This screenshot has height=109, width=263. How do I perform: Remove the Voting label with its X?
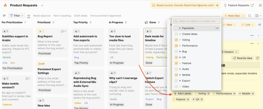[x=209, y=94]
